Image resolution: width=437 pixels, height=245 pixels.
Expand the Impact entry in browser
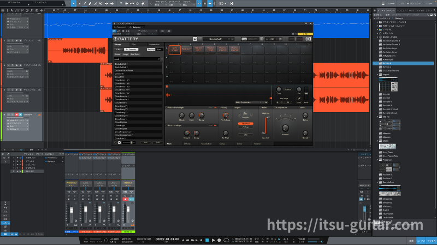(x=378, y=75)
